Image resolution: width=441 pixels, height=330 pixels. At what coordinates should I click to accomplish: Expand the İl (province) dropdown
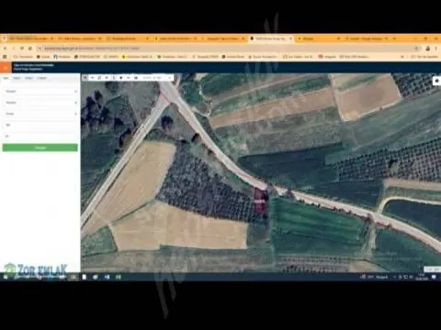click(x=40, y=92)
